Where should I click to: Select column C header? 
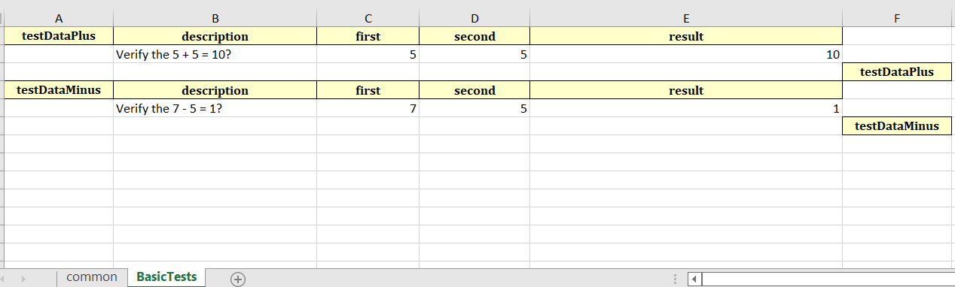pos(368,20)
